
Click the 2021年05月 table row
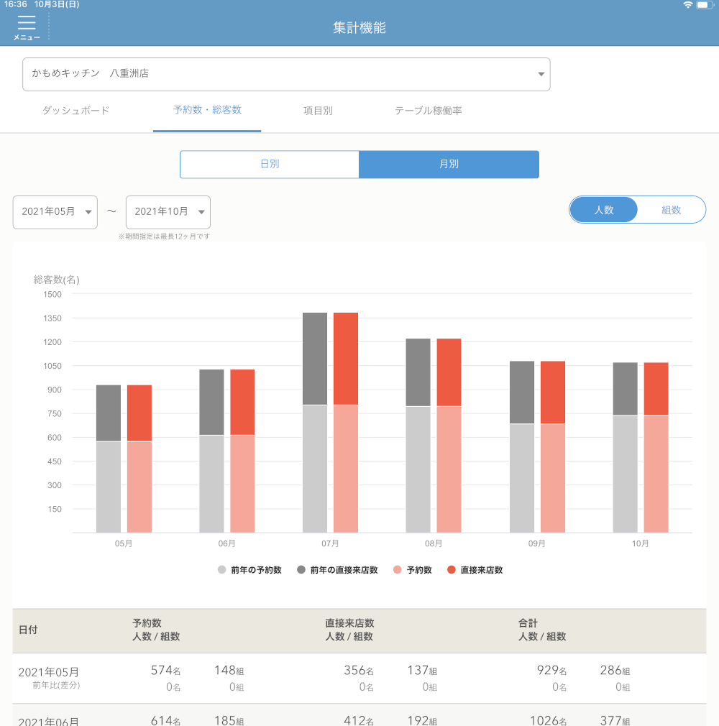tap(359, 678)
